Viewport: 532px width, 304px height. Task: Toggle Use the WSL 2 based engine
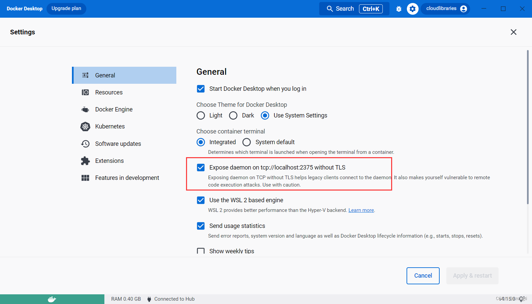(201, 200)
